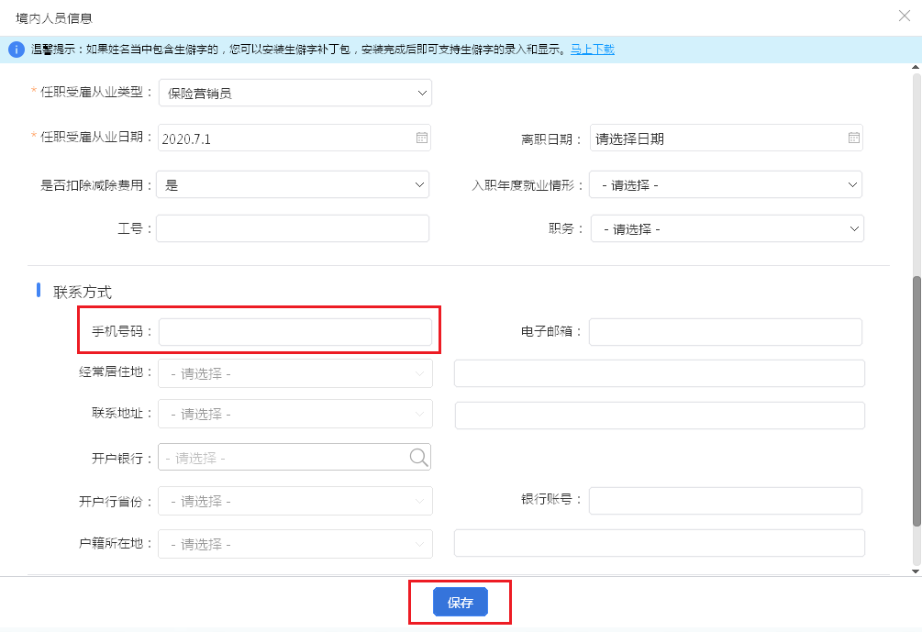Click the blue info icon beside 温馨提示
This screenshot has height=632, width=922.
pos(17,50)
